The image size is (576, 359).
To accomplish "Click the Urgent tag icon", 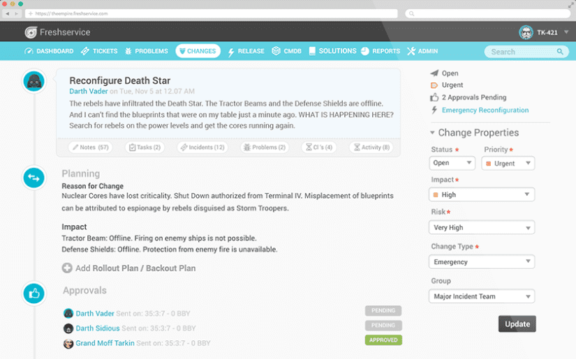I will tap(434, 85).
